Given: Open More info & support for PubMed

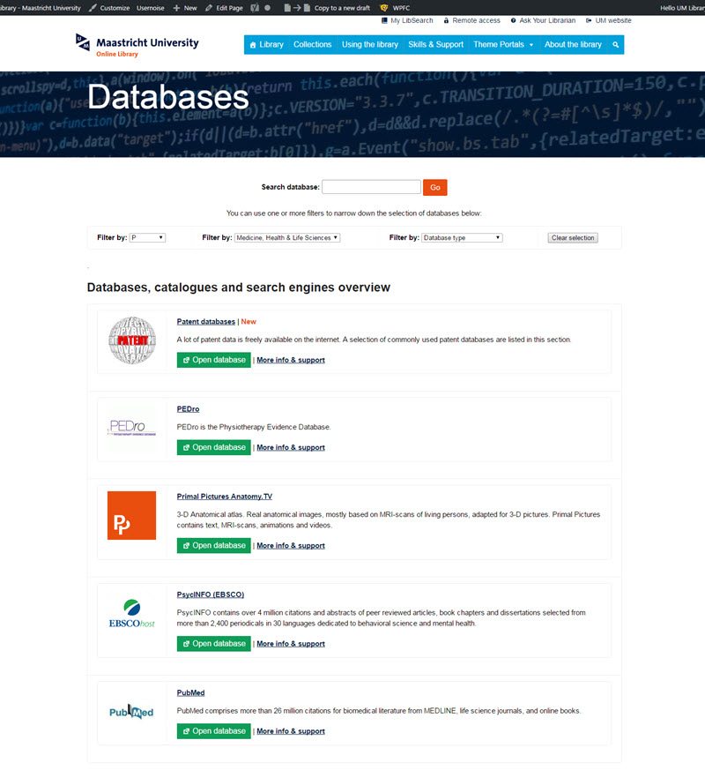Looking at the screenshot, I should [x=291, y=731].
